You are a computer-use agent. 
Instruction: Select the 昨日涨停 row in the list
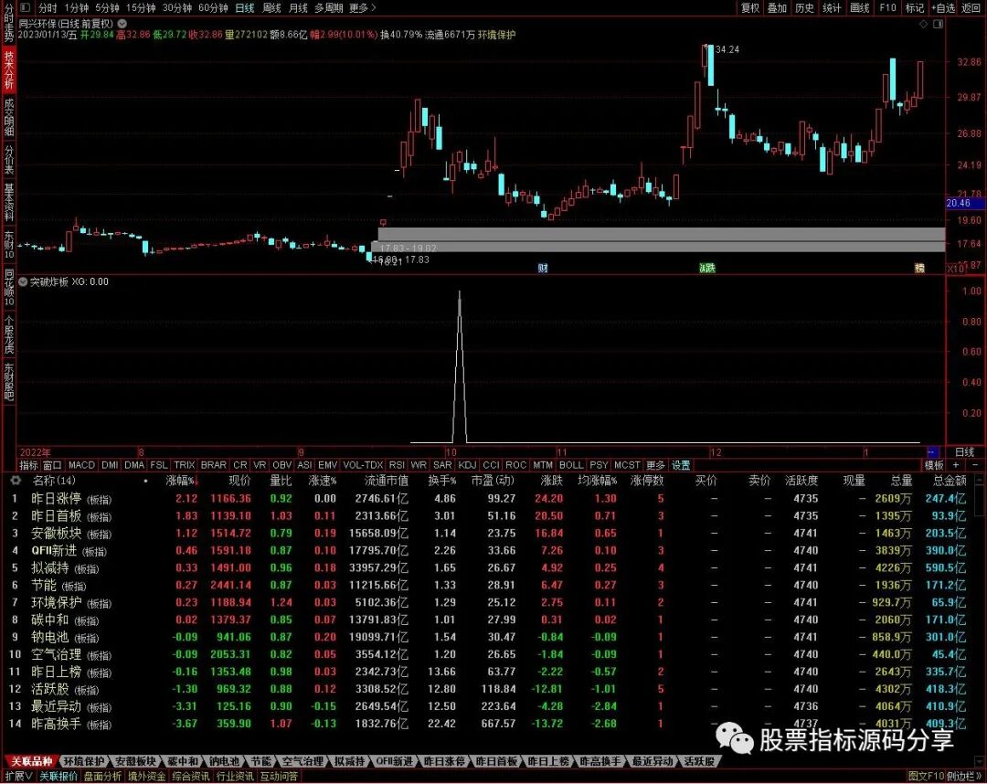493,498
